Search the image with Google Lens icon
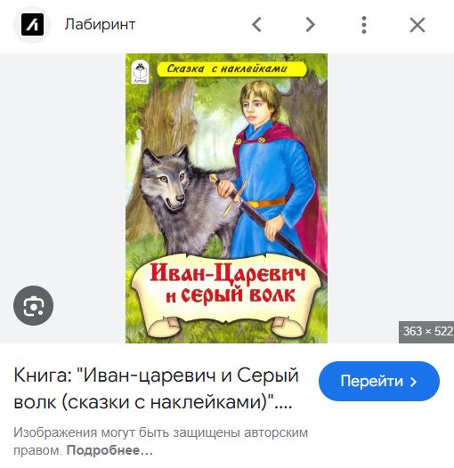The image size is (454, 468). click(x=34, y=306)
